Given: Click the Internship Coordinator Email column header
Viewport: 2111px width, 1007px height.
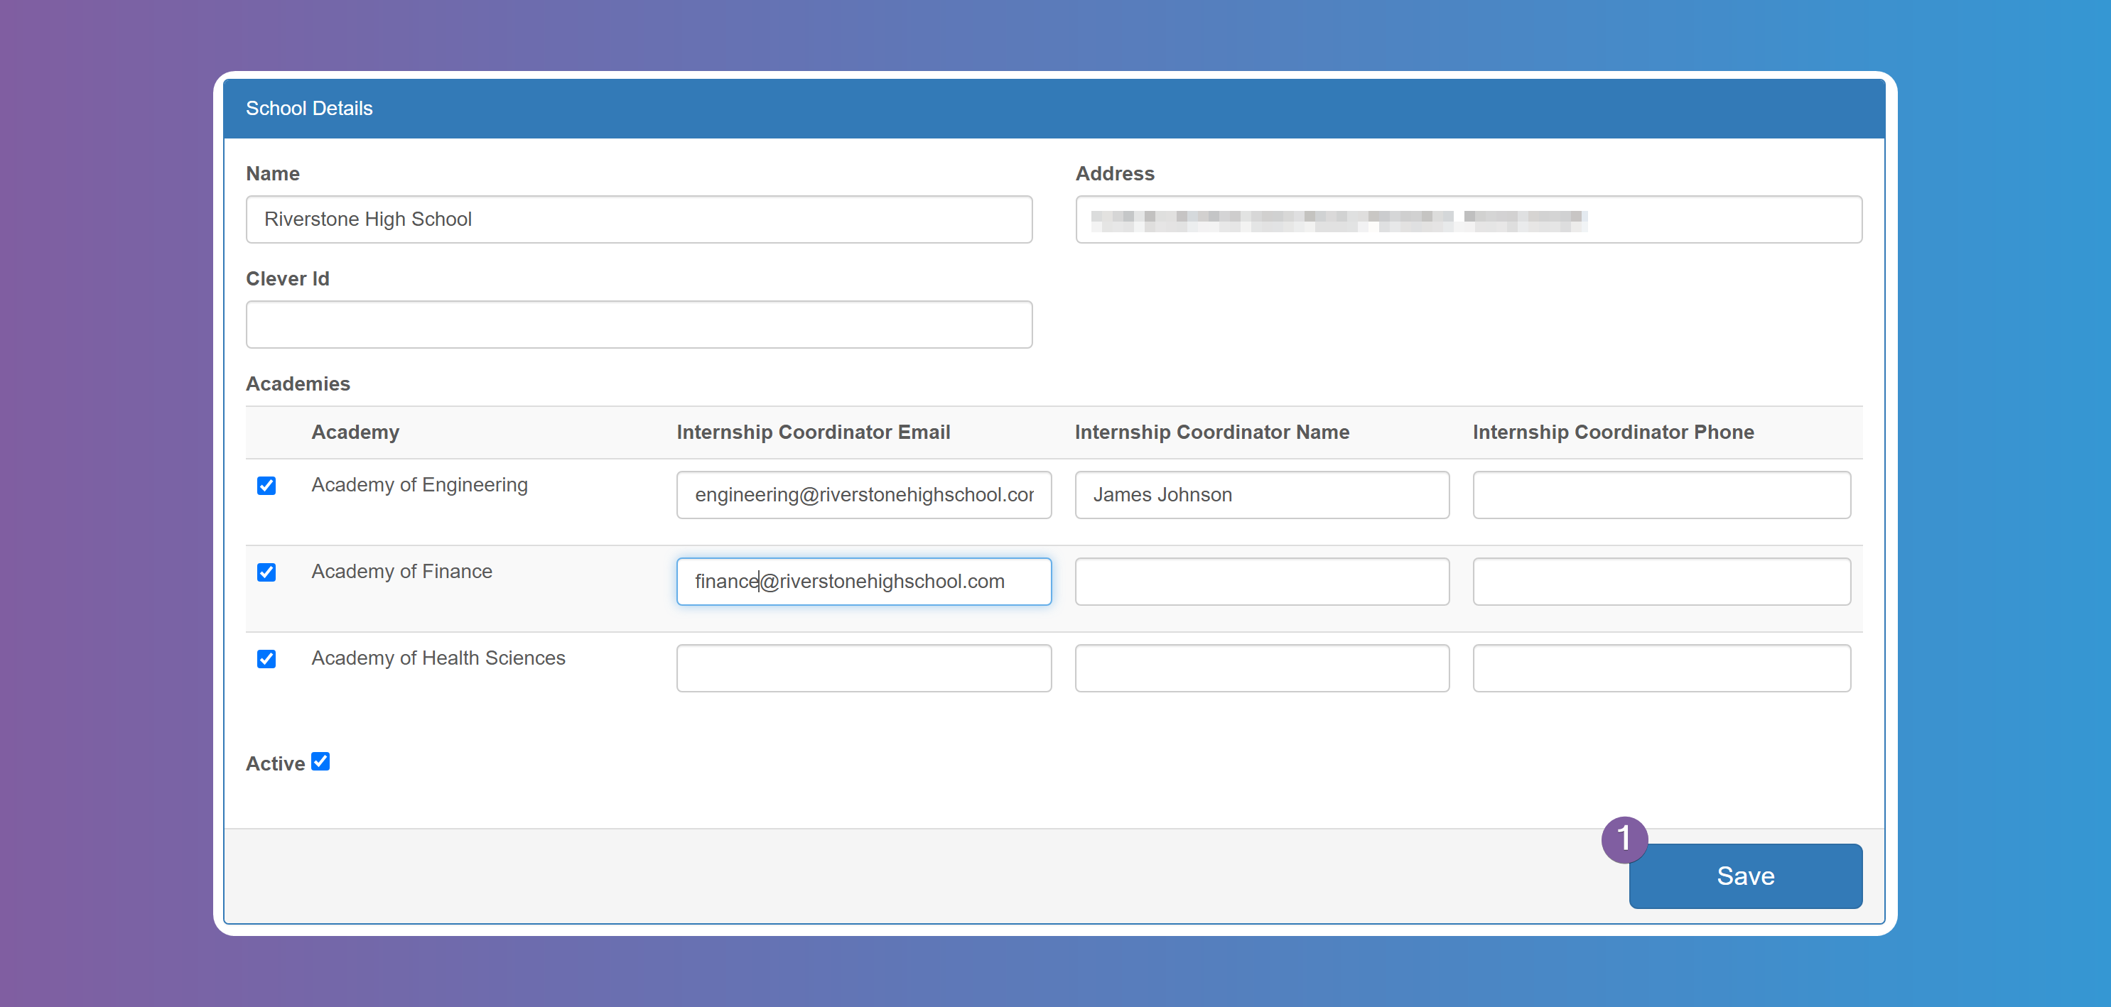Looking at the screenshot, I should 813,432.
